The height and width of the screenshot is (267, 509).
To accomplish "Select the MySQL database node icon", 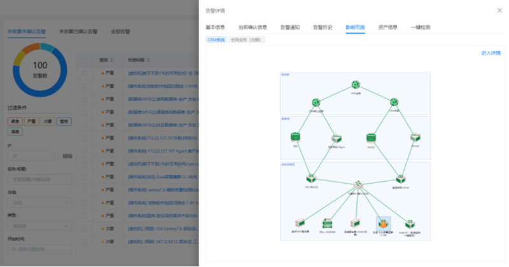I will [372, 137].
